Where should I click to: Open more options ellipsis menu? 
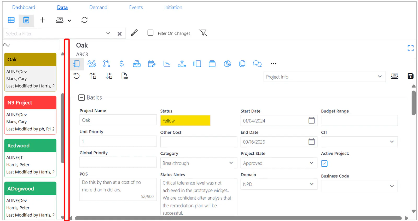tap(274, 64)
